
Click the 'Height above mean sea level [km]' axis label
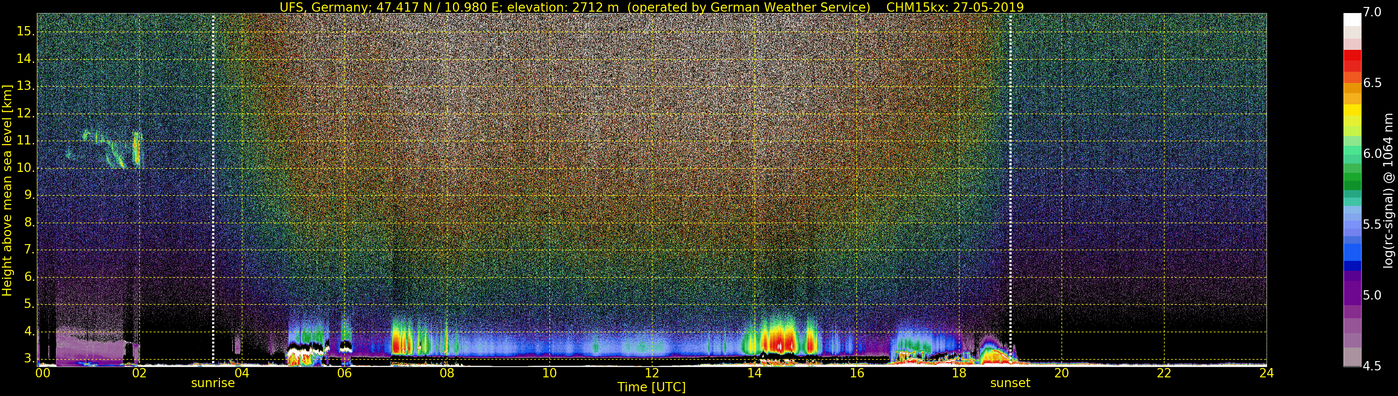click(7, 191)
